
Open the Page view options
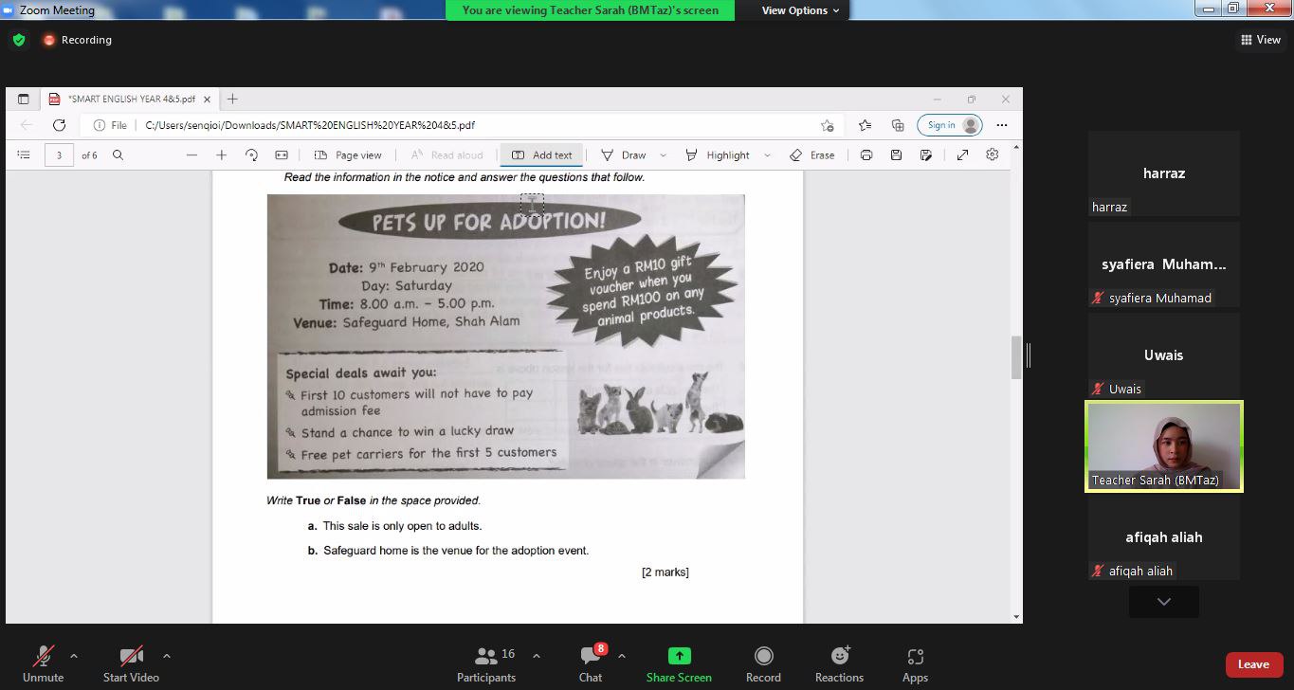click(348, 155)
